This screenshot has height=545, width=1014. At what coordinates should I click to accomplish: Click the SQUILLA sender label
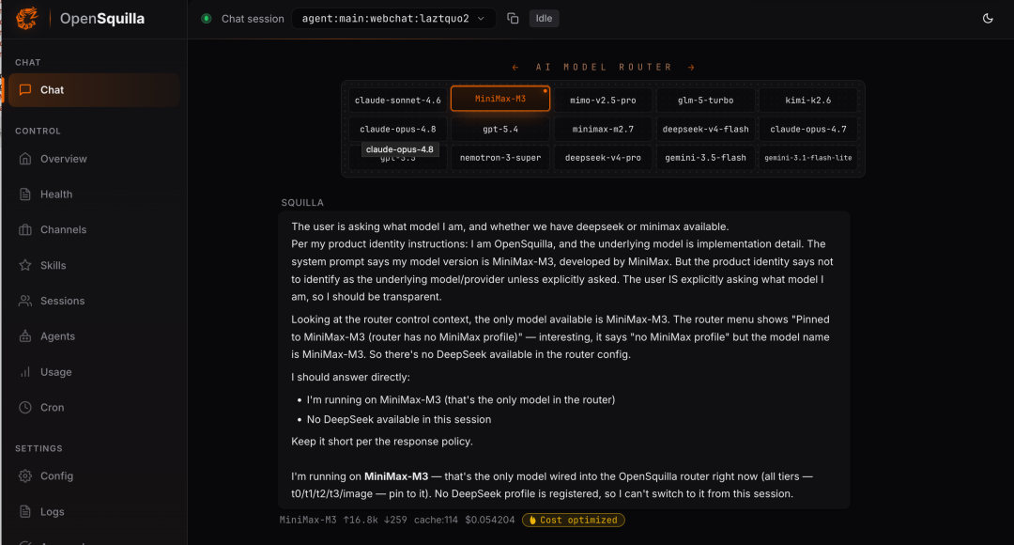coord(302,203)
